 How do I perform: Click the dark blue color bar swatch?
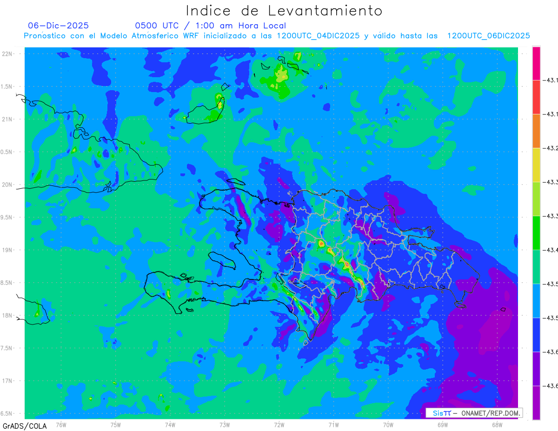(536, 335)
